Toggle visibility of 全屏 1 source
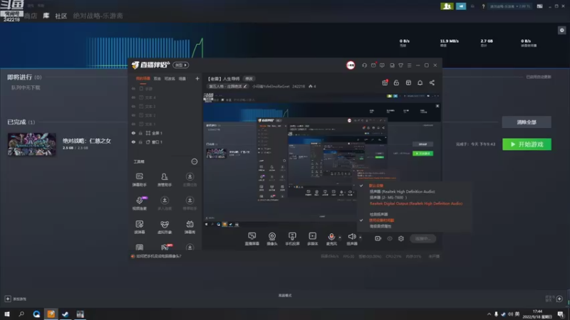 133,133
